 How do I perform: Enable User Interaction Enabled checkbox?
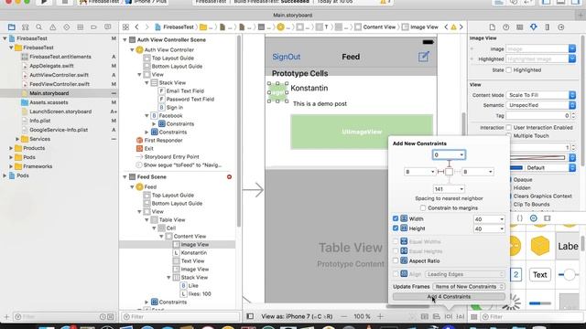pyautogui.click(x=509, y=128)
